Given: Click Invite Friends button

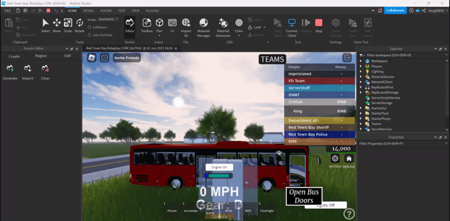Looking at the screenshot, I should (126, 57).
